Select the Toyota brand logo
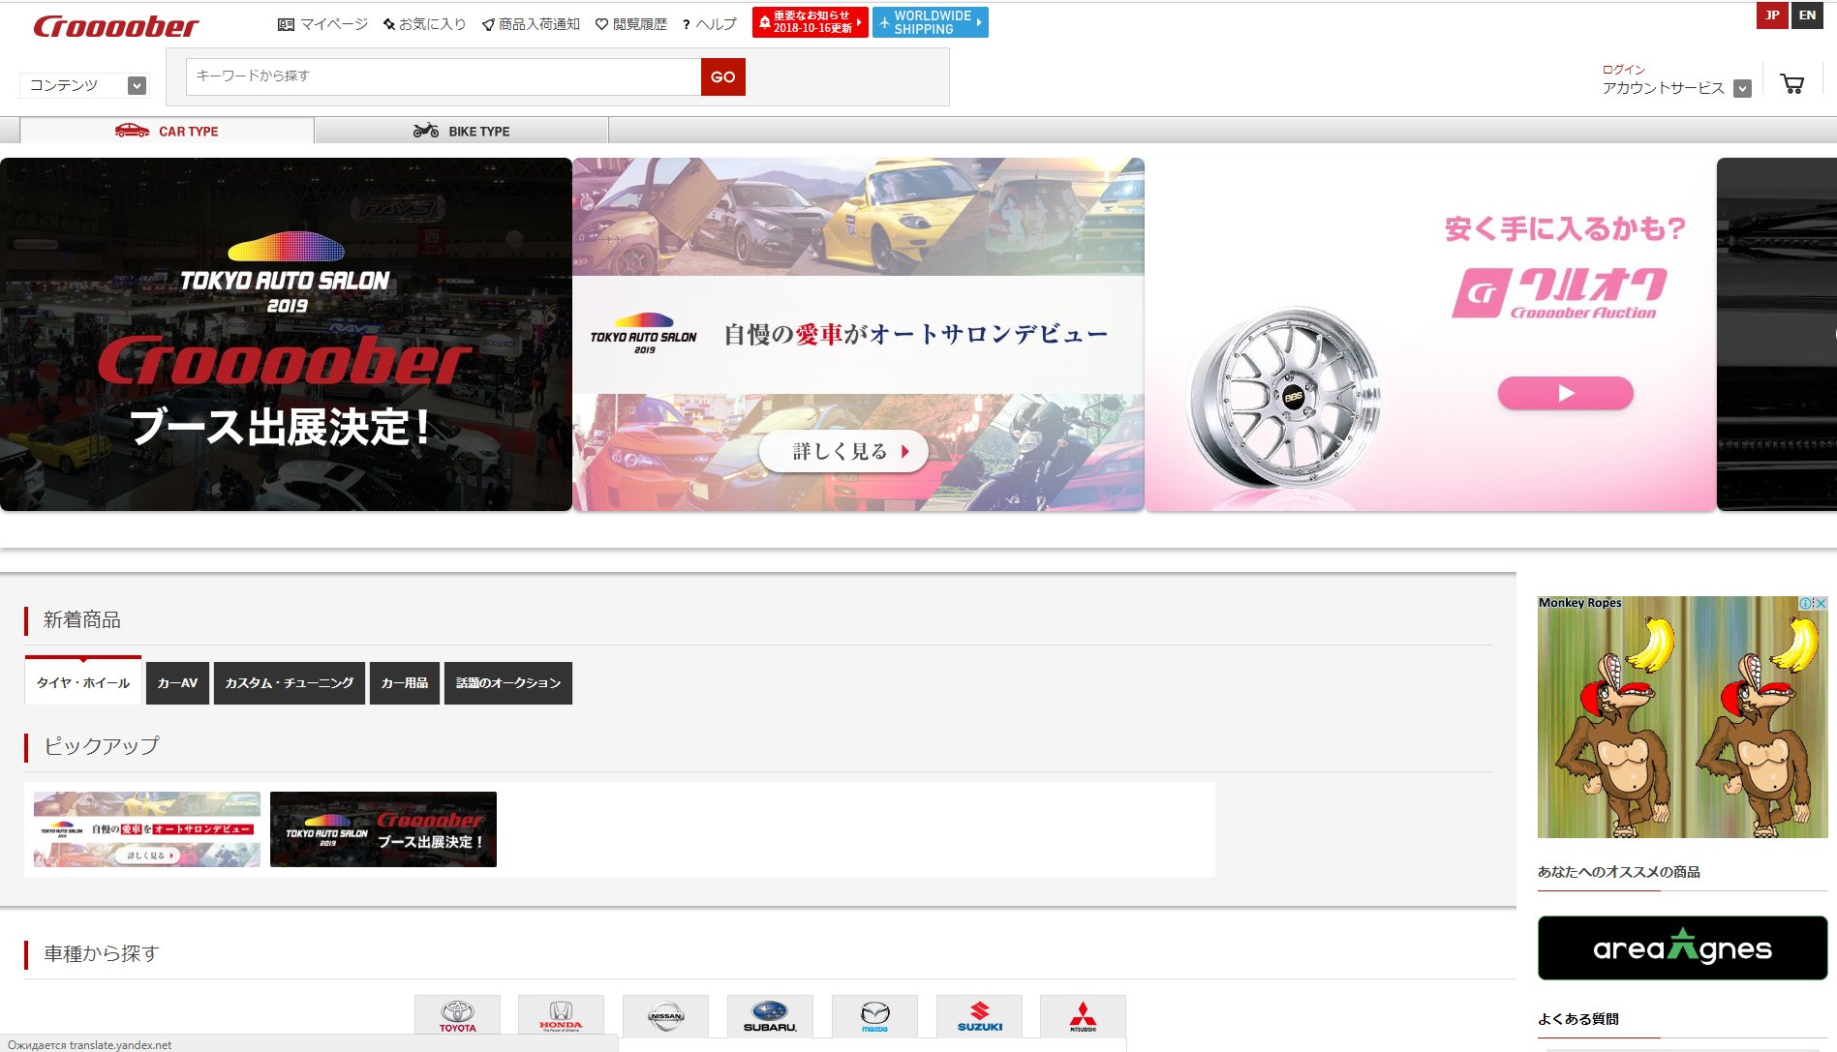 457,1015
